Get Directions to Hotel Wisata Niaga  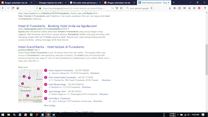(86, 87)
